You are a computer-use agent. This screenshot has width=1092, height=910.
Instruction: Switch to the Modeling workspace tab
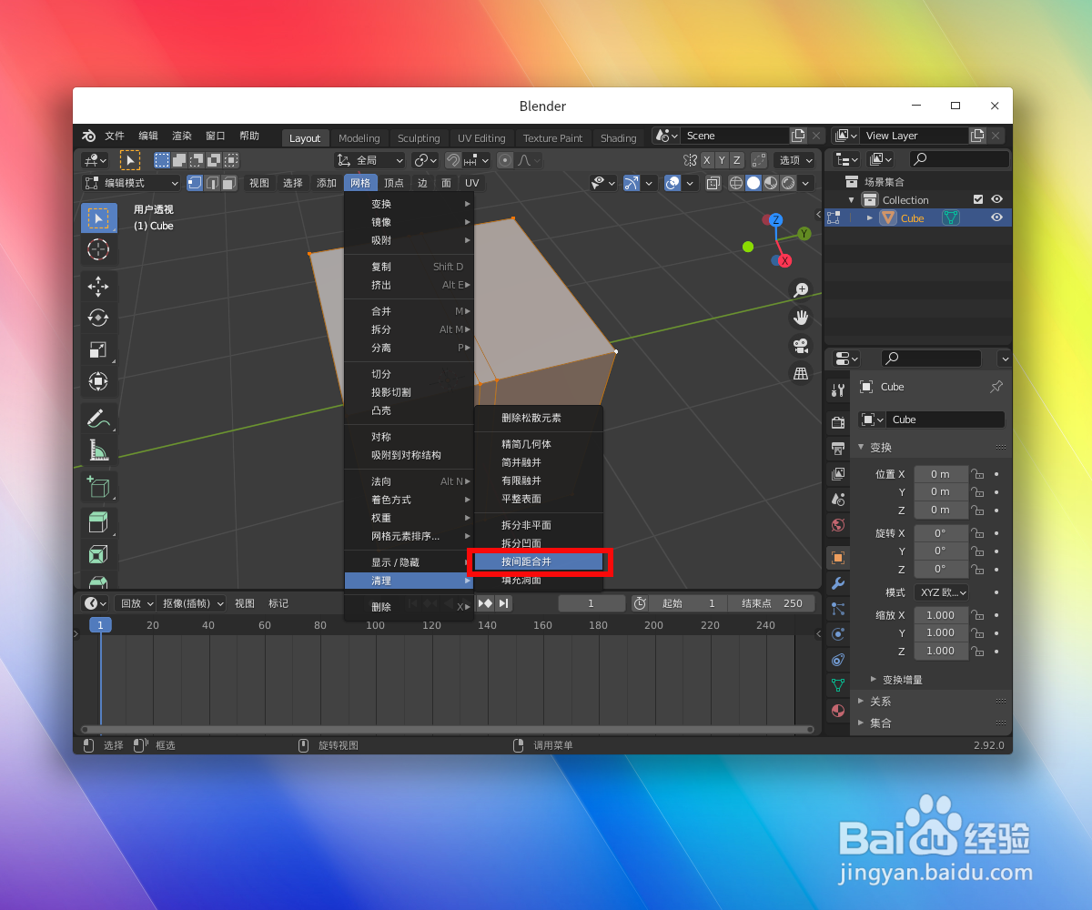click(x=359, y=138)
